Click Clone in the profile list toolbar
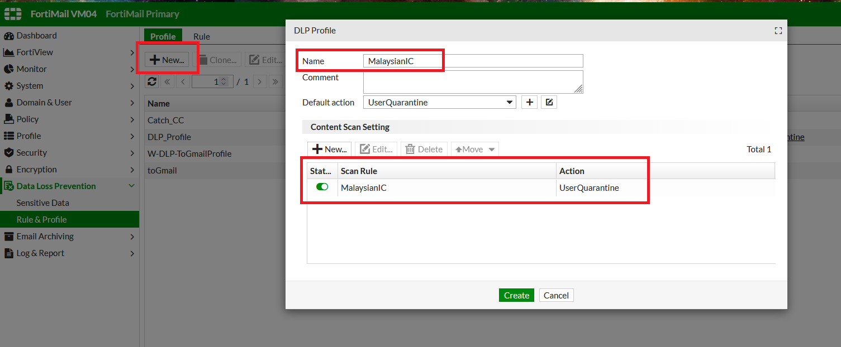 217,60
